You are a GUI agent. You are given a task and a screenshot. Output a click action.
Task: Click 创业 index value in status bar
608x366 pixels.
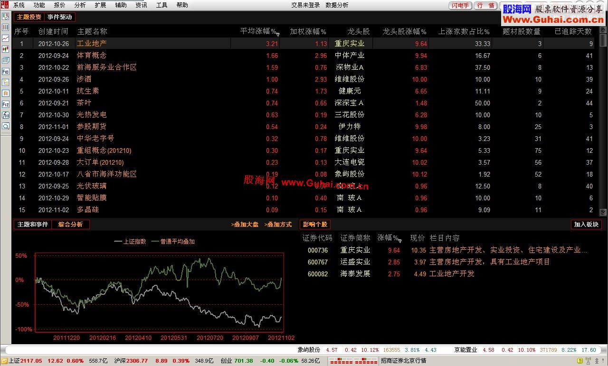click(x=244, y=361)
